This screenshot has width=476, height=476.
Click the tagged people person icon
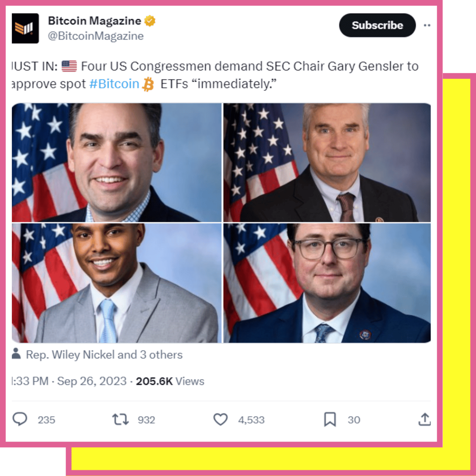[16, 354]
